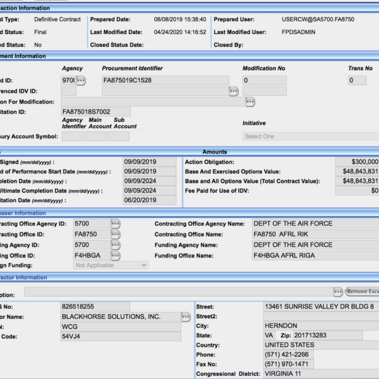
Task: Click the Street field with Sunrise Valley address
Action: [321, 306]
